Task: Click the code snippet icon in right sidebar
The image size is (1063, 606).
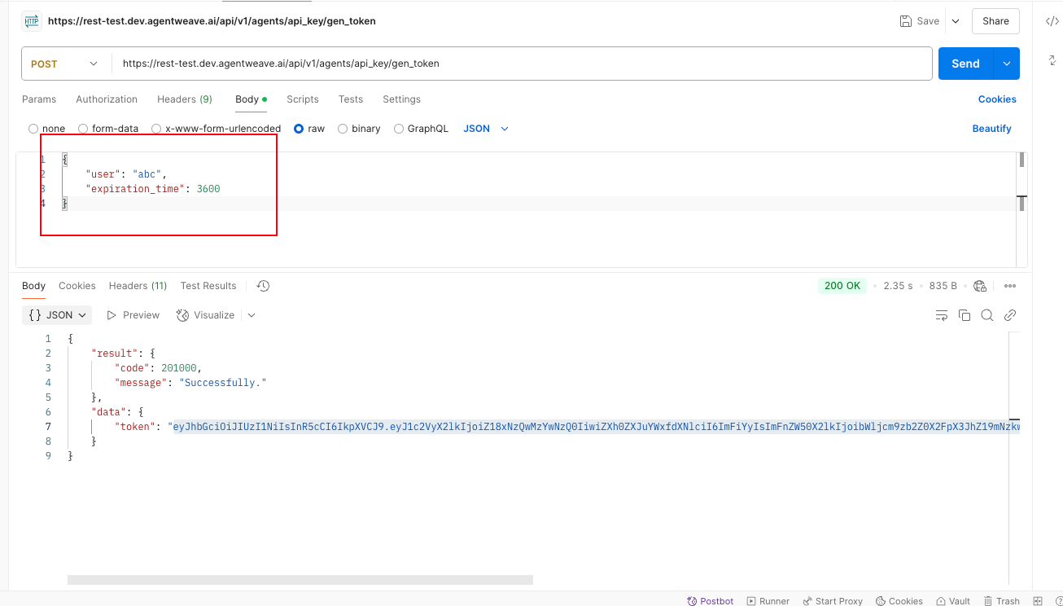Action: 1052,22
